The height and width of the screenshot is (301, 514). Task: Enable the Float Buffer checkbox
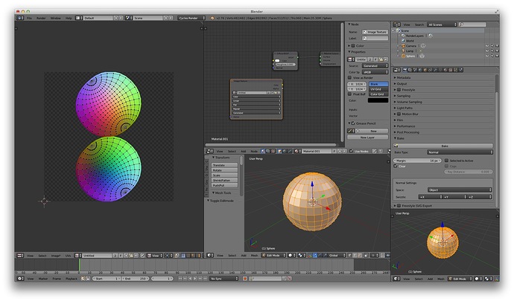click(x=349, y=94)
